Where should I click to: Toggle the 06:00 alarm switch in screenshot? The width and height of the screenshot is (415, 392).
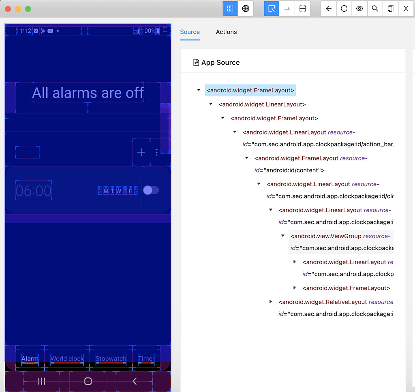(x=151, y=190)
